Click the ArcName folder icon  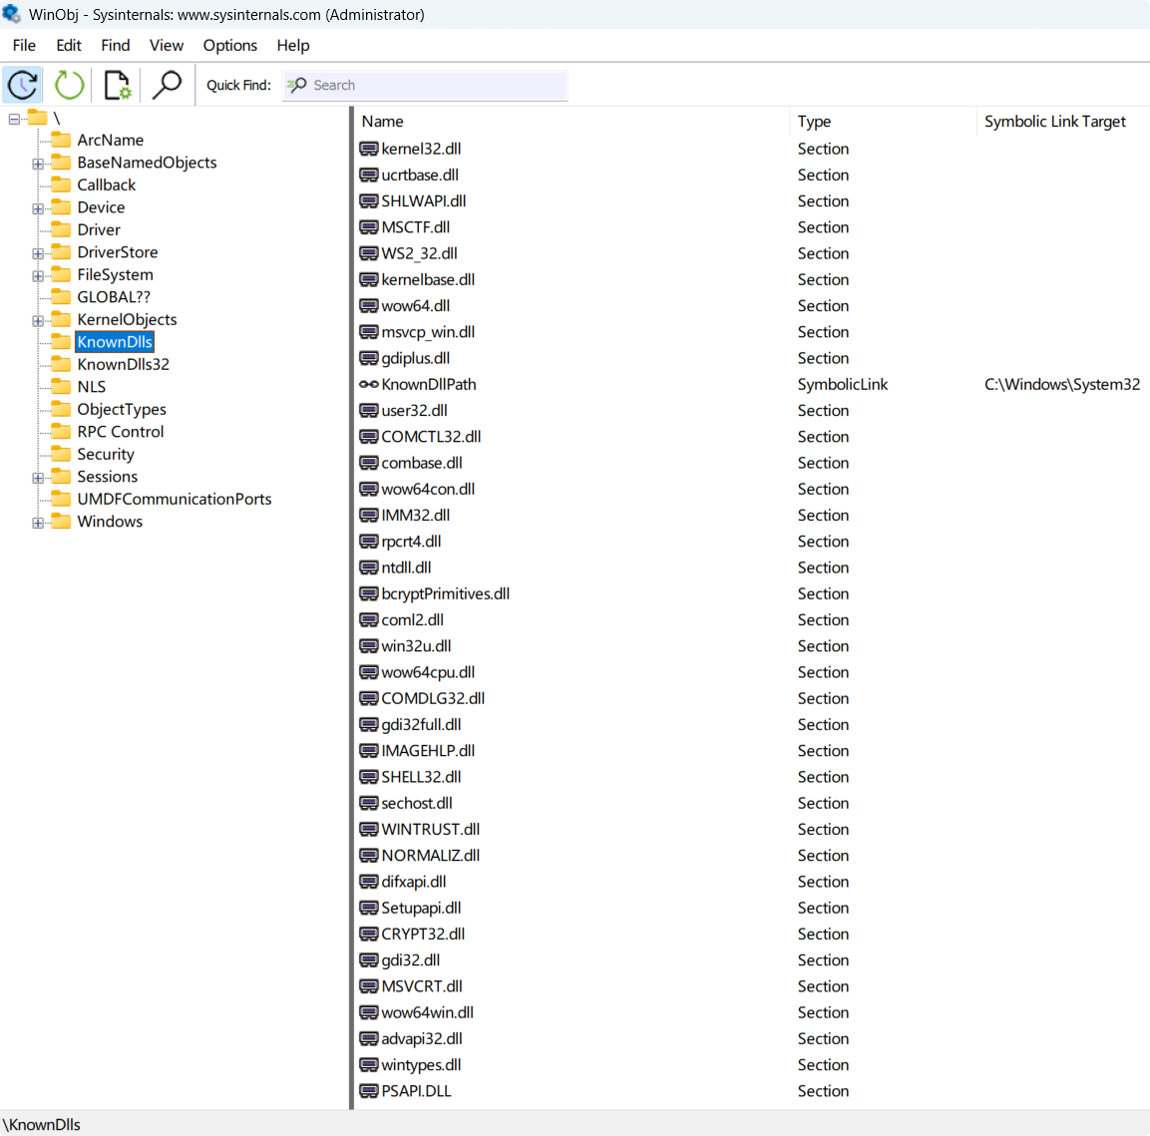point(62,140)
